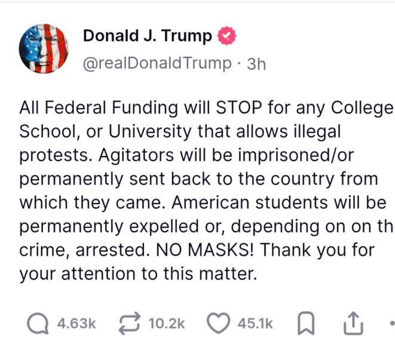Like the post with the heart icon
The height and width of the screenshot is (359, 395).
pyautogui.click(x=219, y=324)
